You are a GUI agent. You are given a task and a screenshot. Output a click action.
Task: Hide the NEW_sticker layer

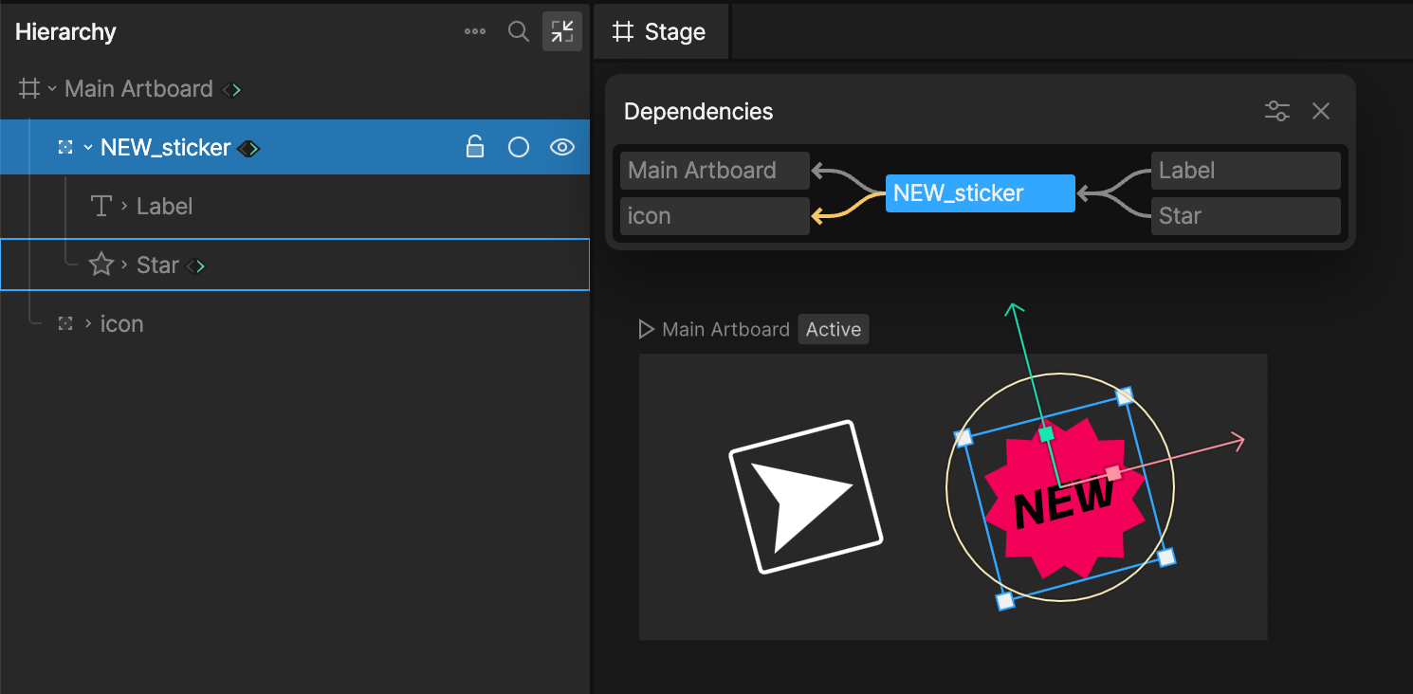562,147
